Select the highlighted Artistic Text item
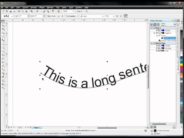The width and height of the screenshot is (184, 138). tap(170, 38)
